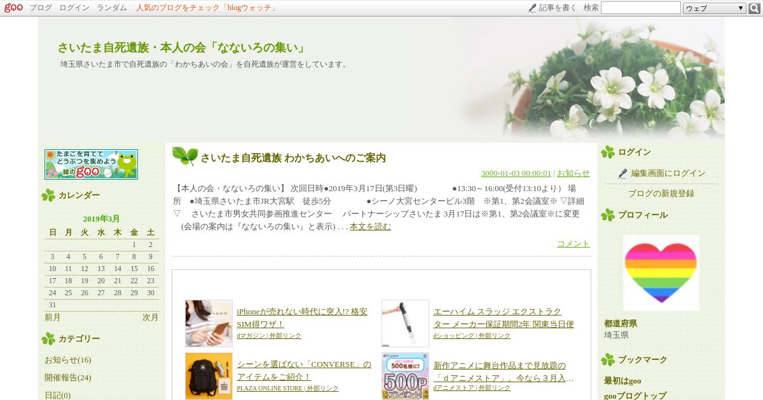Image resolution: width=763 pixels, height=400 pixels.
Task: Select calendar date 17
Action: click(x=52, y=281)
